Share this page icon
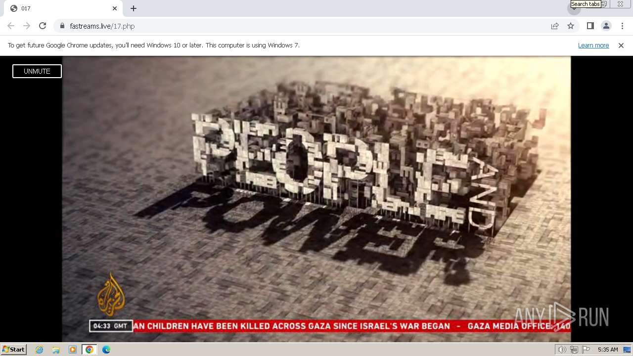This screenshot has height=356, width=633. (555, 26)
